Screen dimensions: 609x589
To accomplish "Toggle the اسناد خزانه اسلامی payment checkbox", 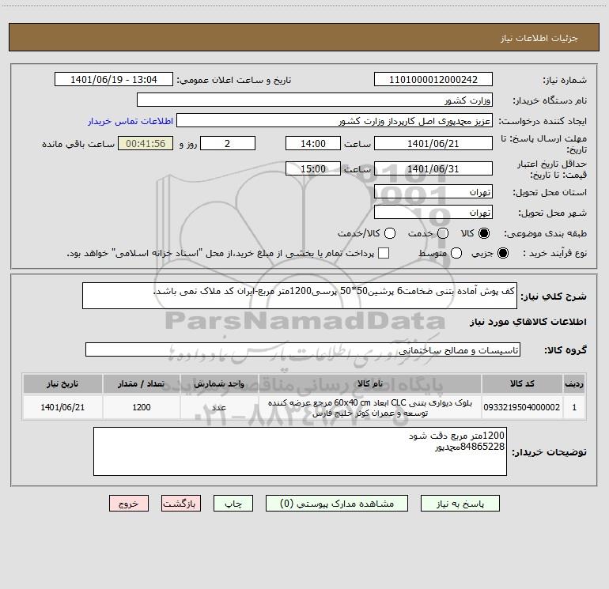I will pos(384,253).
